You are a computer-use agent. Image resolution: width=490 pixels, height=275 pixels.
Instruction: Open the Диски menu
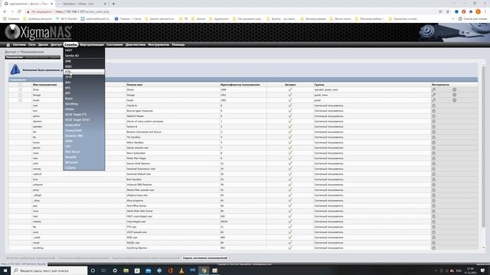(x=43, y=44)
